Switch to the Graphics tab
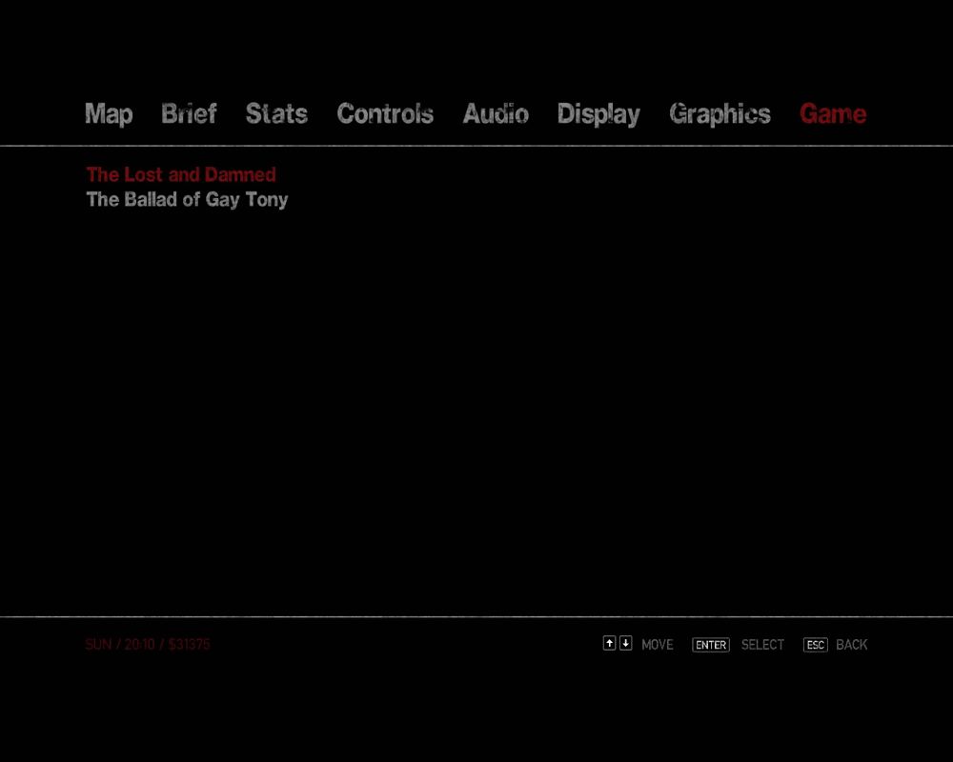Screen dimensions: 953x762 [720, 114]
